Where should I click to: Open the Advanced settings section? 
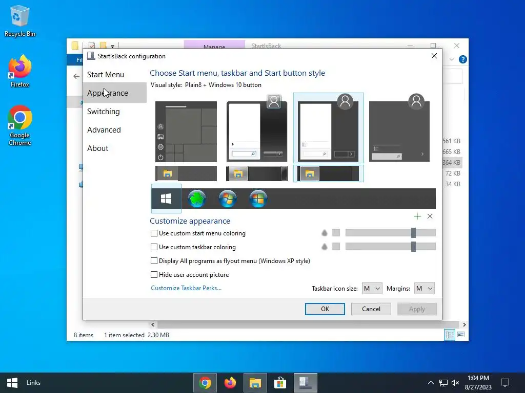pos(104,129)
